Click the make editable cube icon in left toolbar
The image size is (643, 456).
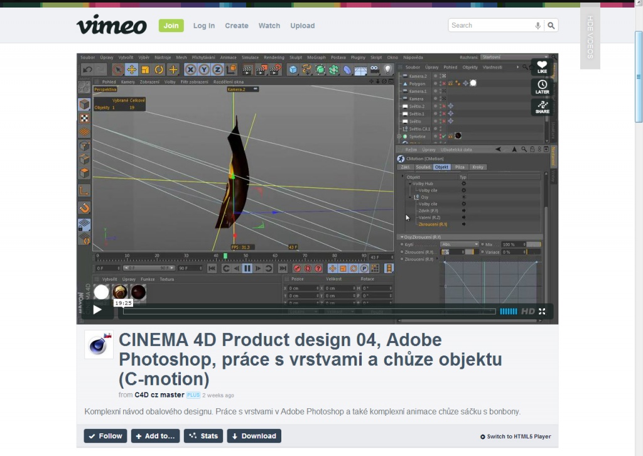coord(85,104)
